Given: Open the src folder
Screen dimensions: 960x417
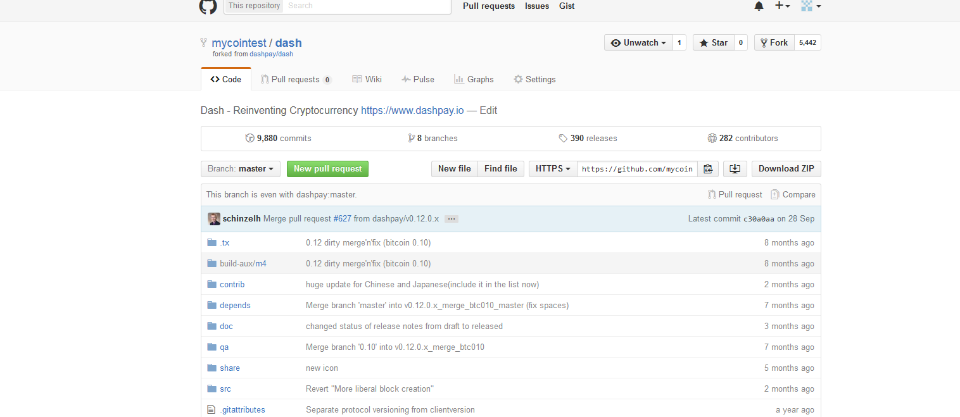Looking at the screenshot, I should pyautogui.click(x=225, y=389).
